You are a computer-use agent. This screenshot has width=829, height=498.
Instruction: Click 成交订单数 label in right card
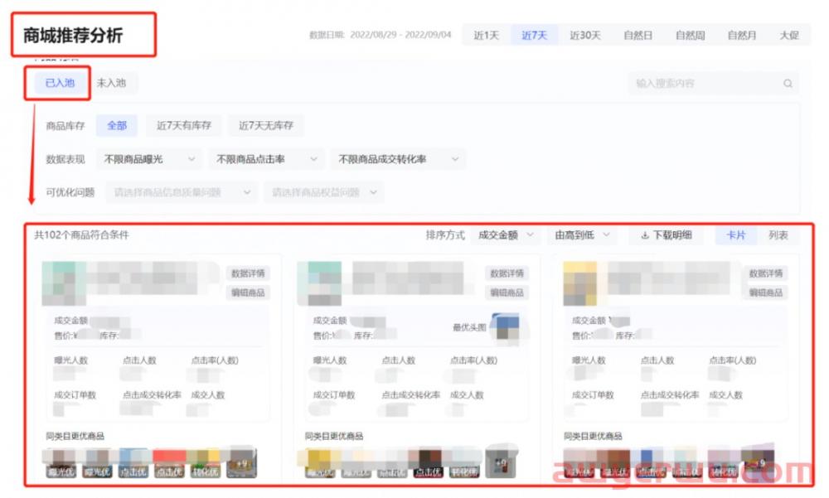point(593,395)
